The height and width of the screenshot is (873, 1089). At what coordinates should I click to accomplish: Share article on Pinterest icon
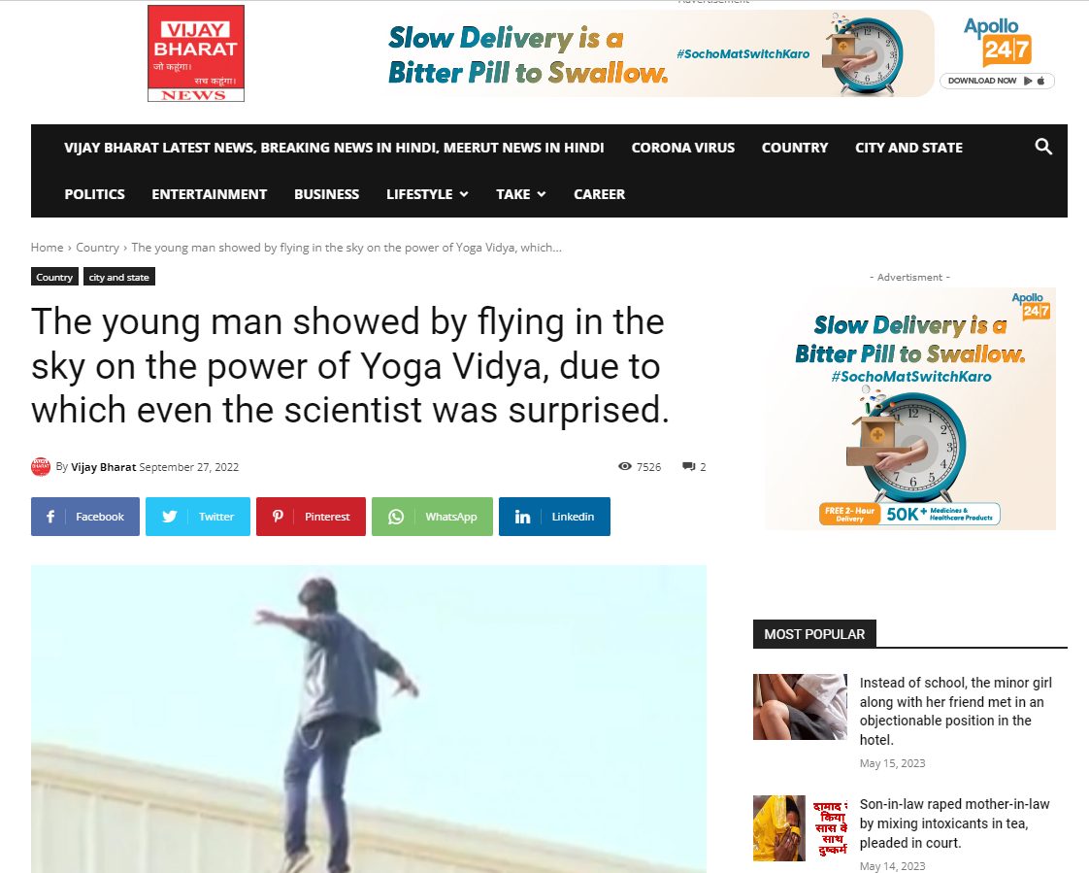[278, 517]
